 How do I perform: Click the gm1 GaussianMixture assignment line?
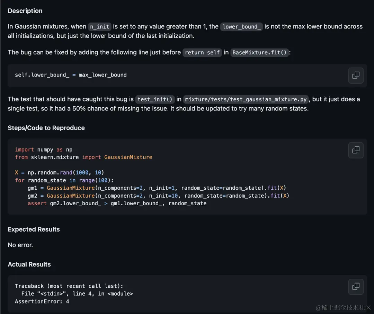157,188
